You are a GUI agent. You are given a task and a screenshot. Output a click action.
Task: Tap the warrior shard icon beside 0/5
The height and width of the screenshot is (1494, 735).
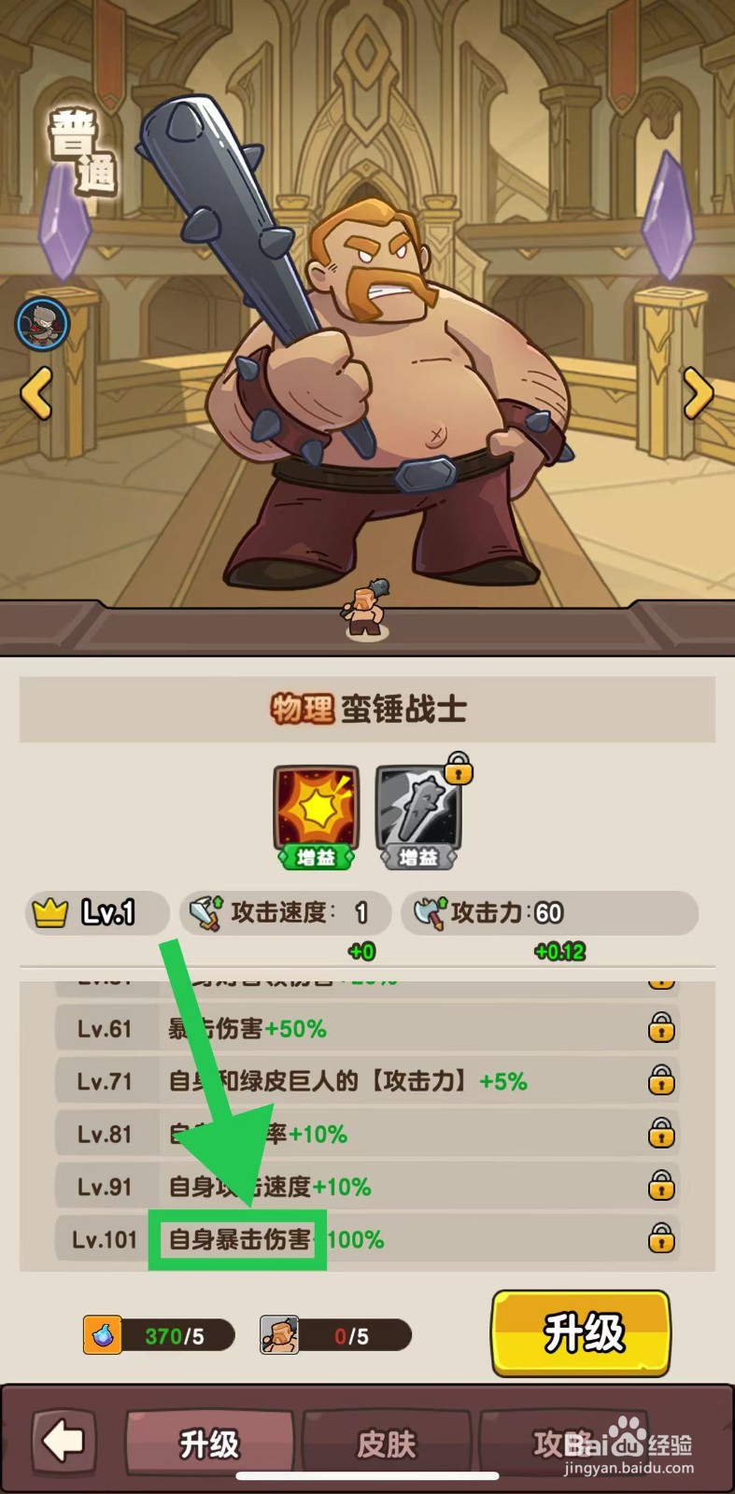(279, 1335)
